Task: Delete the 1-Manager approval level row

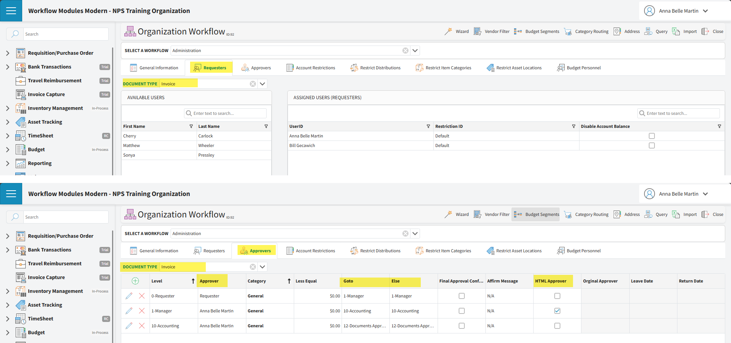Action: (x=142, y=311)
